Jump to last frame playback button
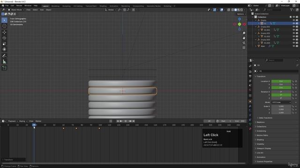This screenshot has height=168, width=300. pyautogui.click(x=134, y=121)
